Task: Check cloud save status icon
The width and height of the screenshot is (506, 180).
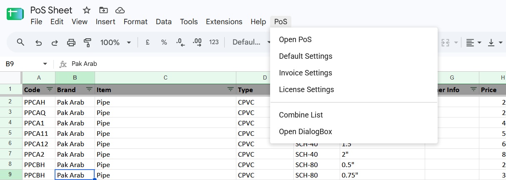Action: click(x=120, y=10)
